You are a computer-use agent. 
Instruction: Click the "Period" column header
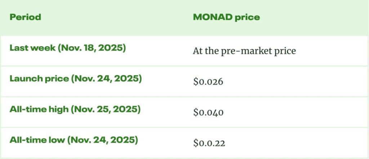25,17
